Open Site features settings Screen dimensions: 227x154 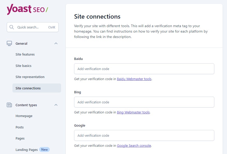25,55
